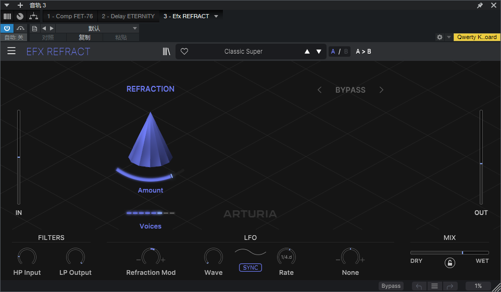The image size is (501, 292).
Task: Expand the Efx REFRACT tab dropdown arrow
Action: (216, 16)
